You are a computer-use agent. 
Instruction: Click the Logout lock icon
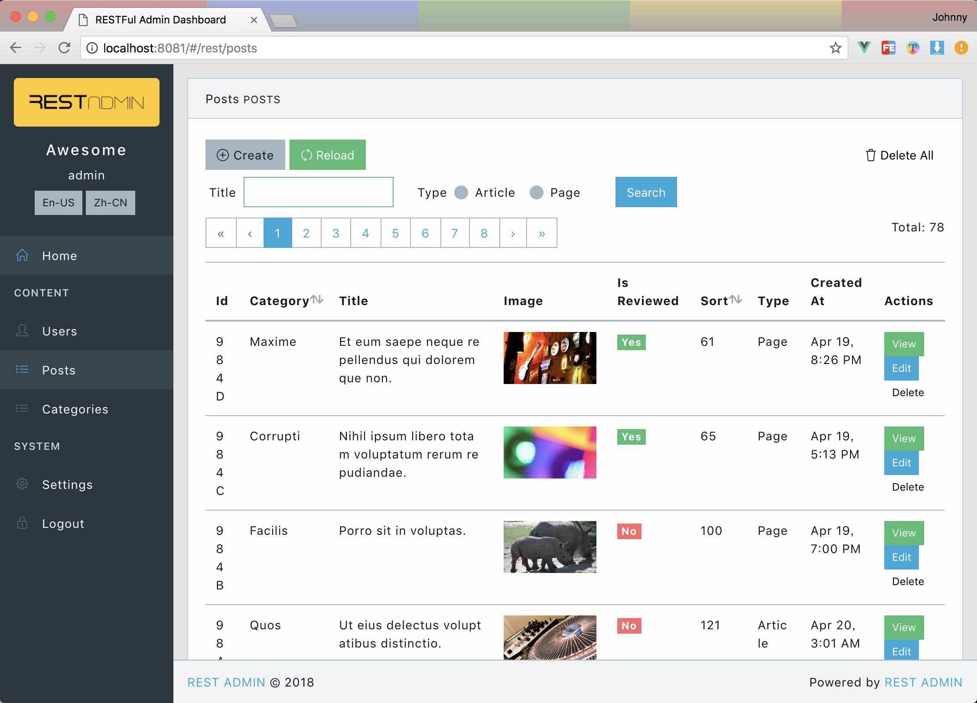coord(22,523)
